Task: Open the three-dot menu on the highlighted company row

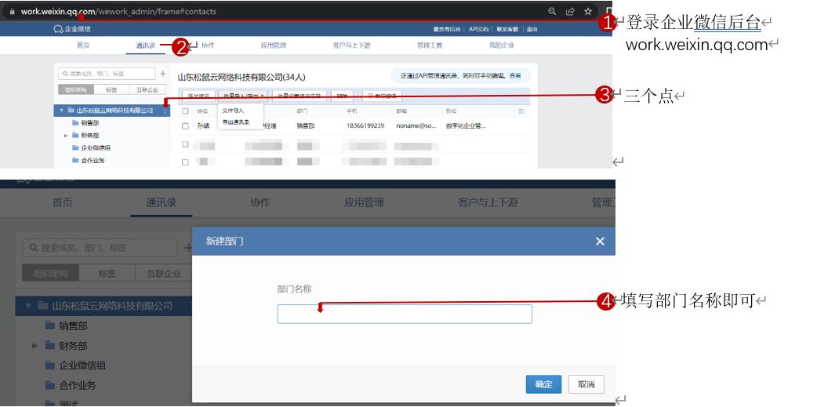Action: [165, 111]
